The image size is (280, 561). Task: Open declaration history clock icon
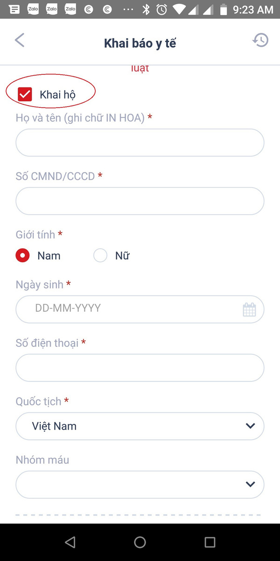(260, 41)
